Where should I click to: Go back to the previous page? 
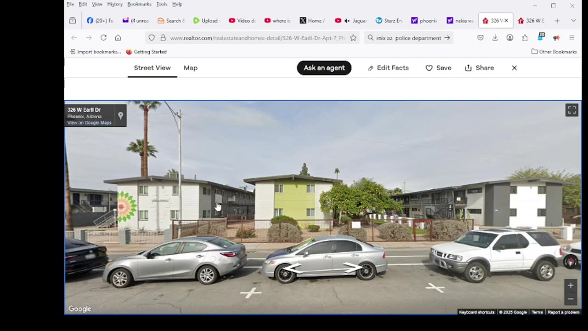tap(74, 38)
